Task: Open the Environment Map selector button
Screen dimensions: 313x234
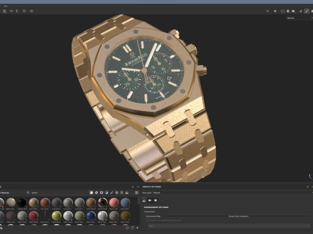Action: tap(239, 216)
